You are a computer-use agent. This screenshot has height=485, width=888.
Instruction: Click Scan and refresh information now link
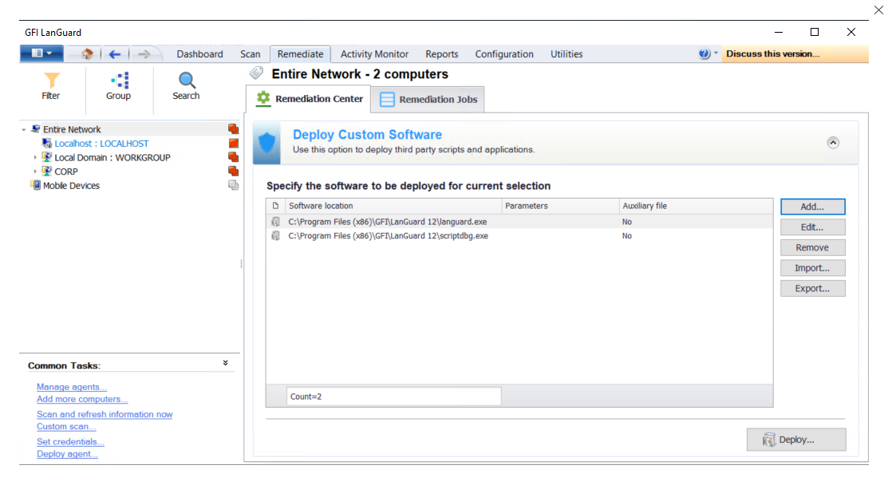(x=105, y=414)
